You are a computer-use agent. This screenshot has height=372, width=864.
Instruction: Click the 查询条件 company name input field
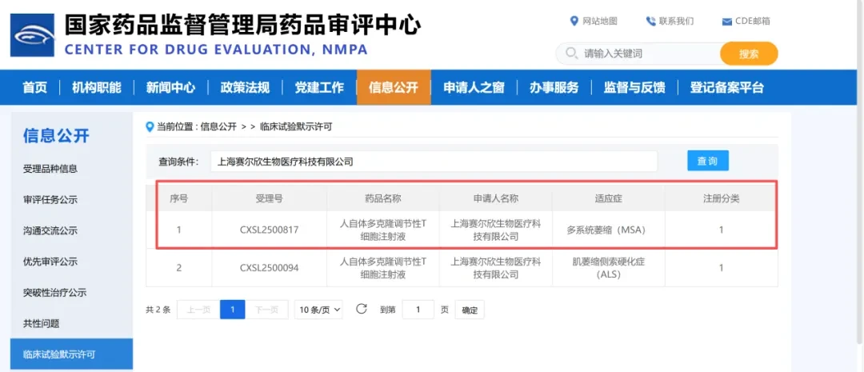[x=434, y=162]
